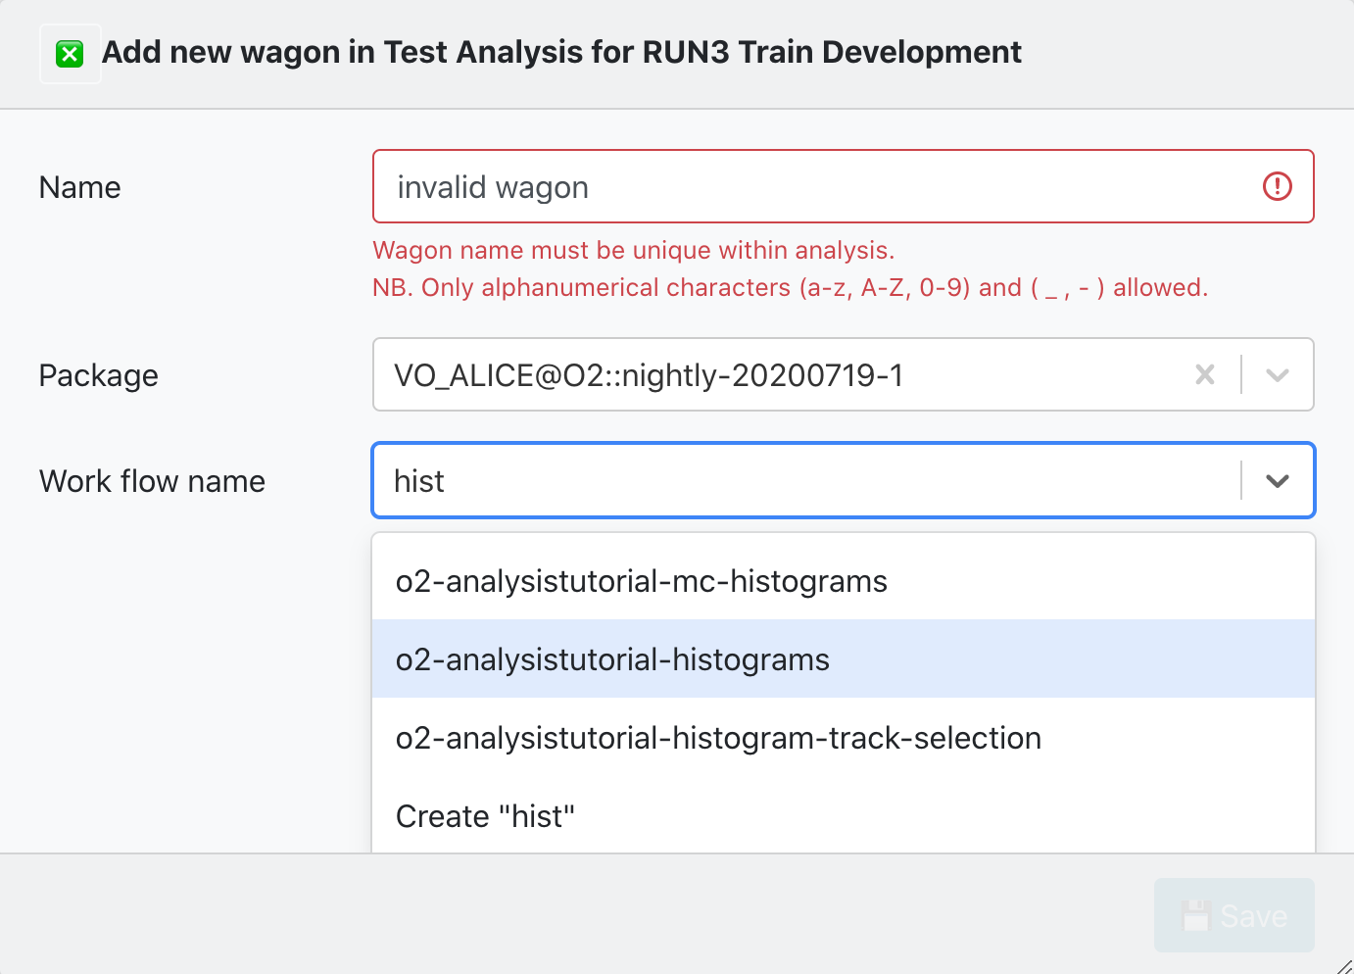This screenshot has height=974, width=1354.
Task: Close the dialog with the green X icon
Action: (x=70, y=54)
